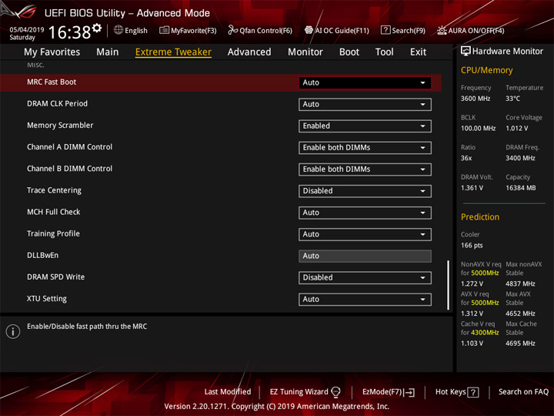554x416 pixels.
Task: Open Qfan Control fan icon
Action: pos(232,30)
